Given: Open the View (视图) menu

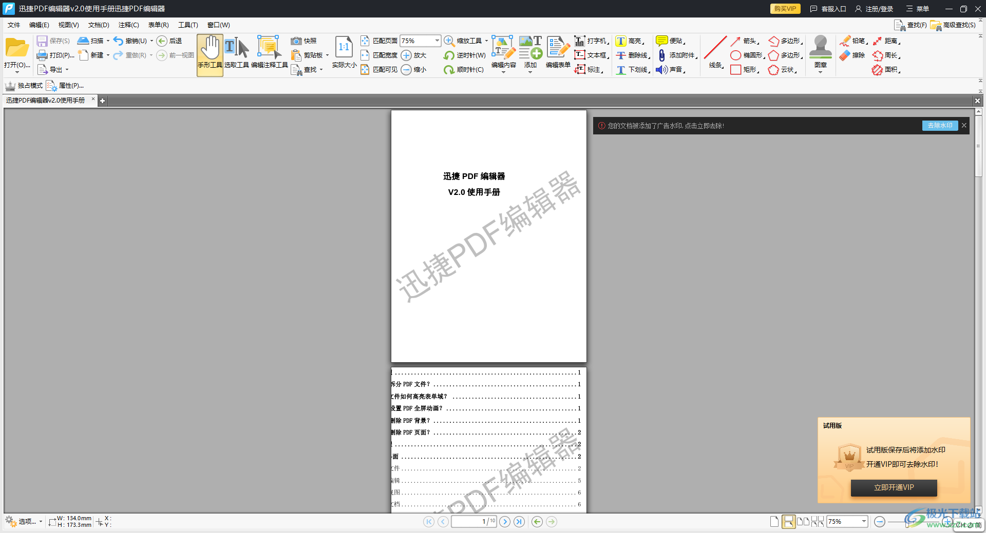Looking at the screenshot, I should coord(68,25).
